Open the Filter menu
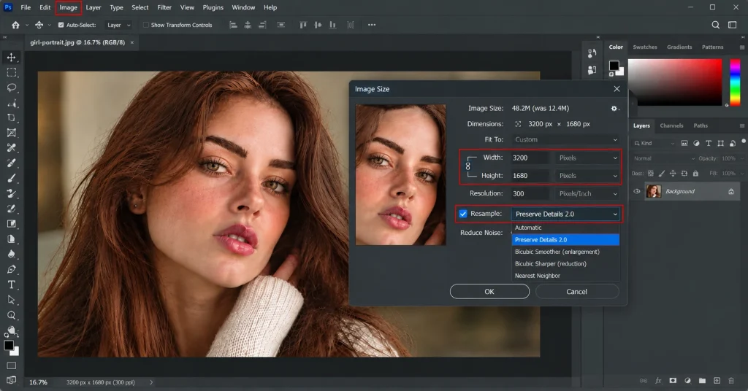The width and height of the screenshot is (748, 391). point(164,7)
